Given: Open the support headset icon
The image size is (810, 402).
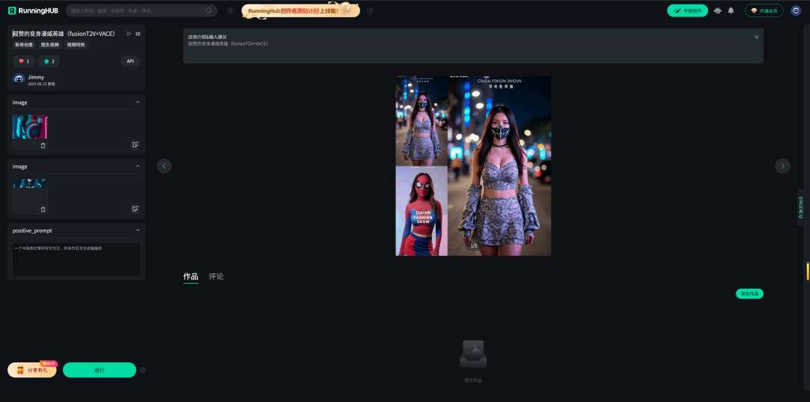Looking at the screenshot, I should pyautogui.click(x=718, y=10).
